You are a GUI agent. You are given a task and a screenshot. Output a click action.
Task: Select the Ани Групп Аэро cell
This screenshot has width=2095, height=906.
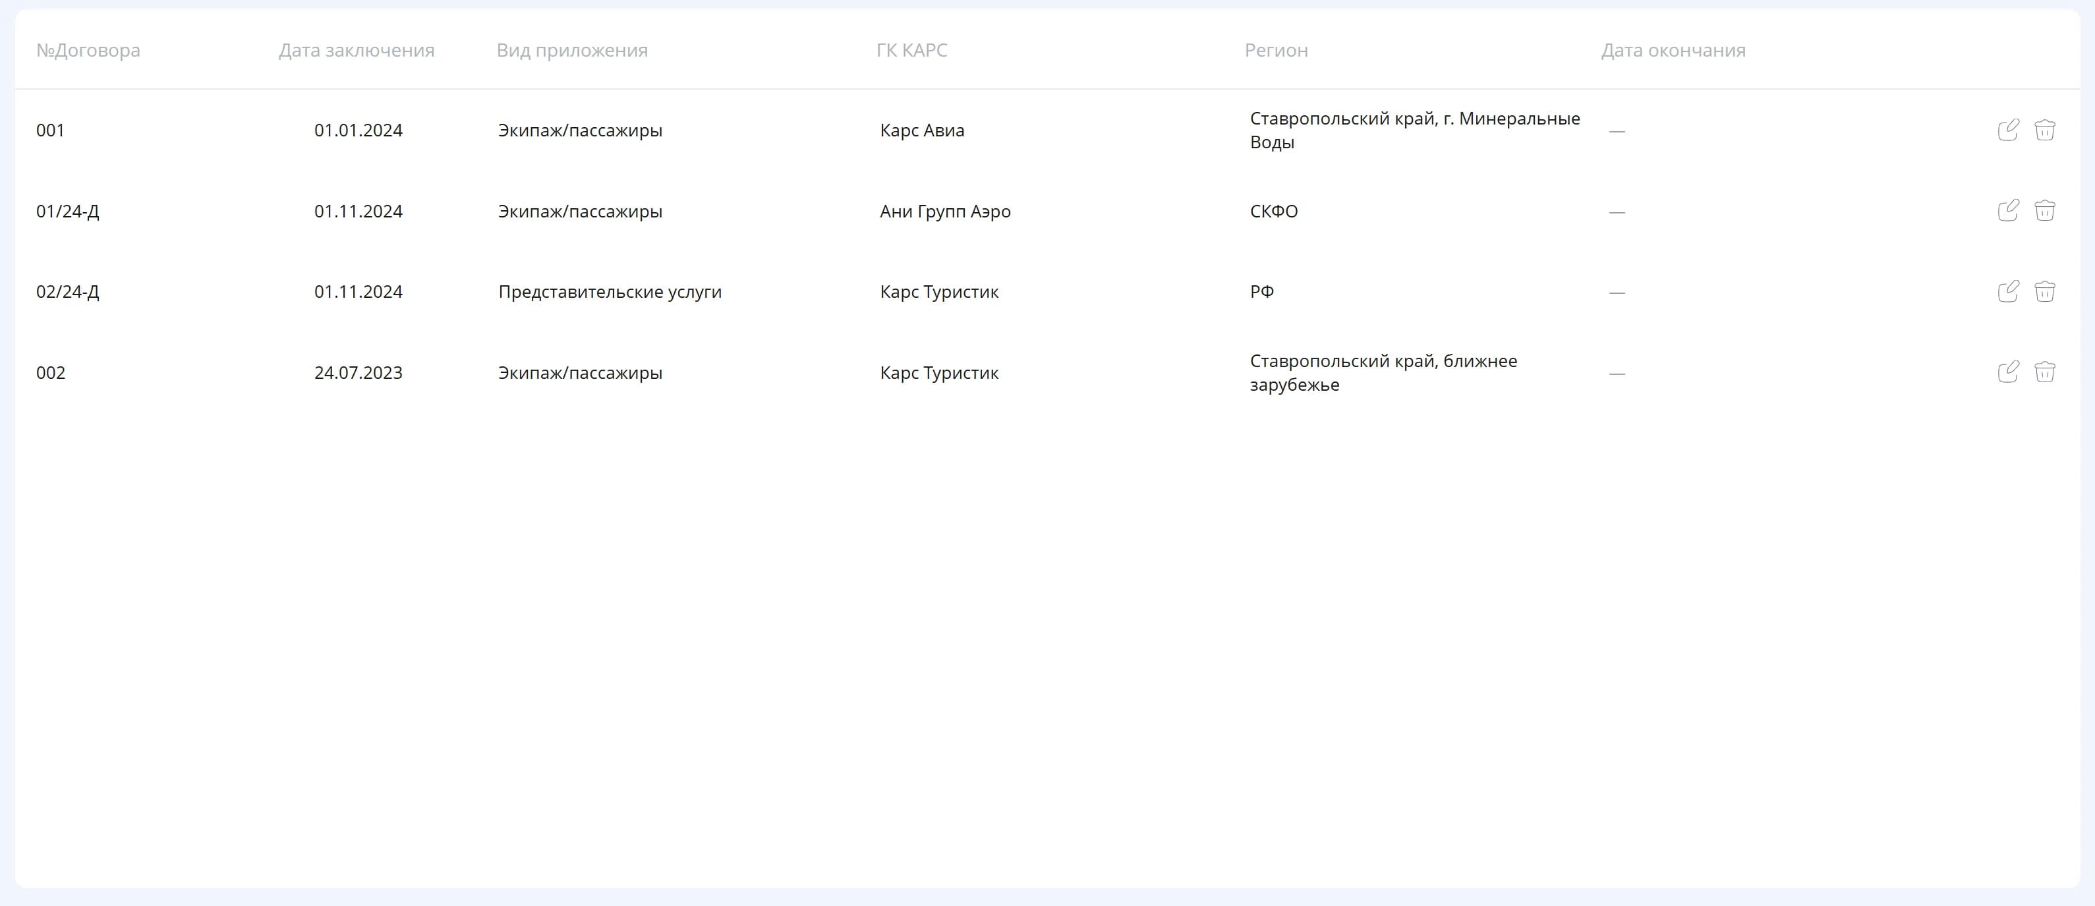click(945, 212)
